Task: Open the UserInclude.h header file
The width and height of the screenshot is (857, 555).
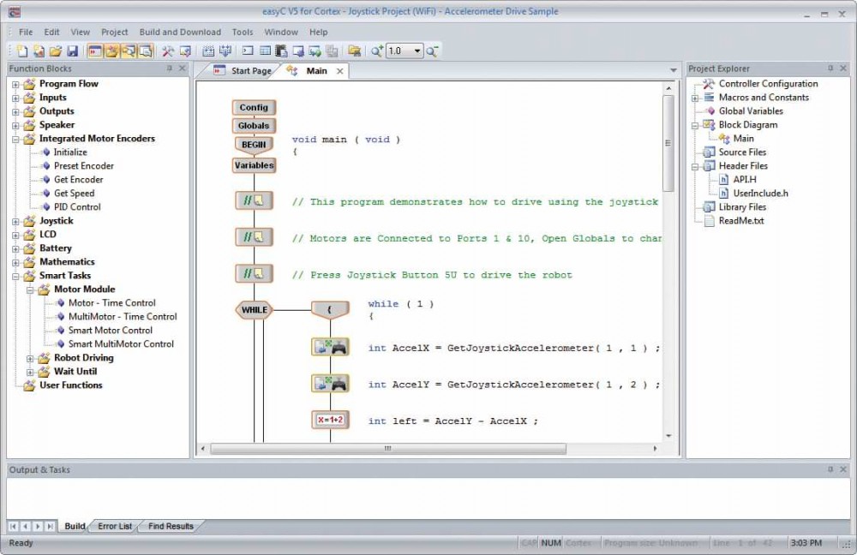Action: (760, 194)
